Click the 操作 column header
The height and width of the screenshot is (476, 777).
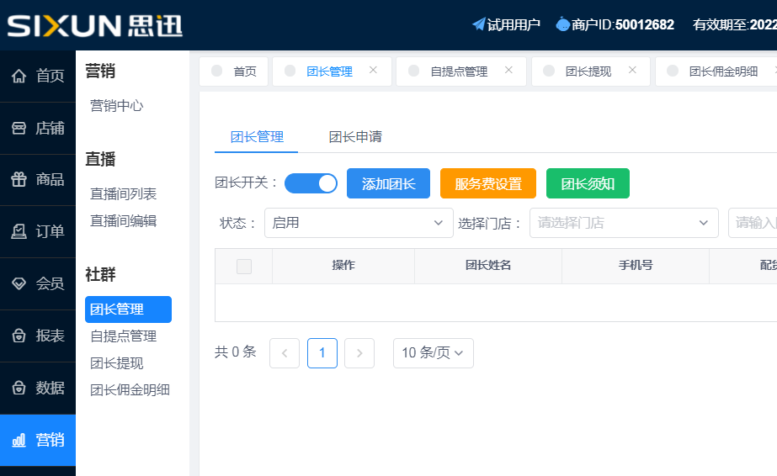(x=343, y=265)
